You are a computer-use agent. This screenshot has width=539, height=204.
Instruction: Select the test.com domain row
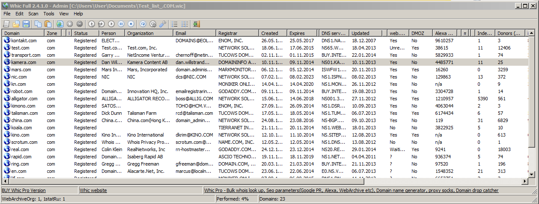pyautogui.click(x=264, y=48)
